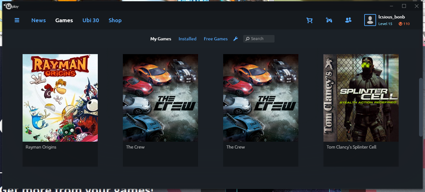
Task: Minimize the Uplay window
Action: tap(391, 6)
